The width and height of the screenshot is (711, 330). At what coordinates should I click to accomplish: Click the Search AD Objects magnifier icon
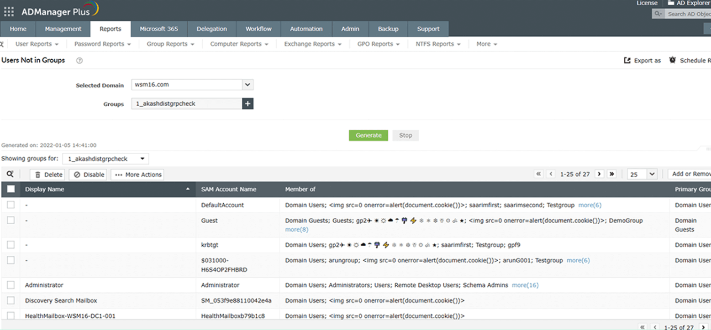(658, 14)
